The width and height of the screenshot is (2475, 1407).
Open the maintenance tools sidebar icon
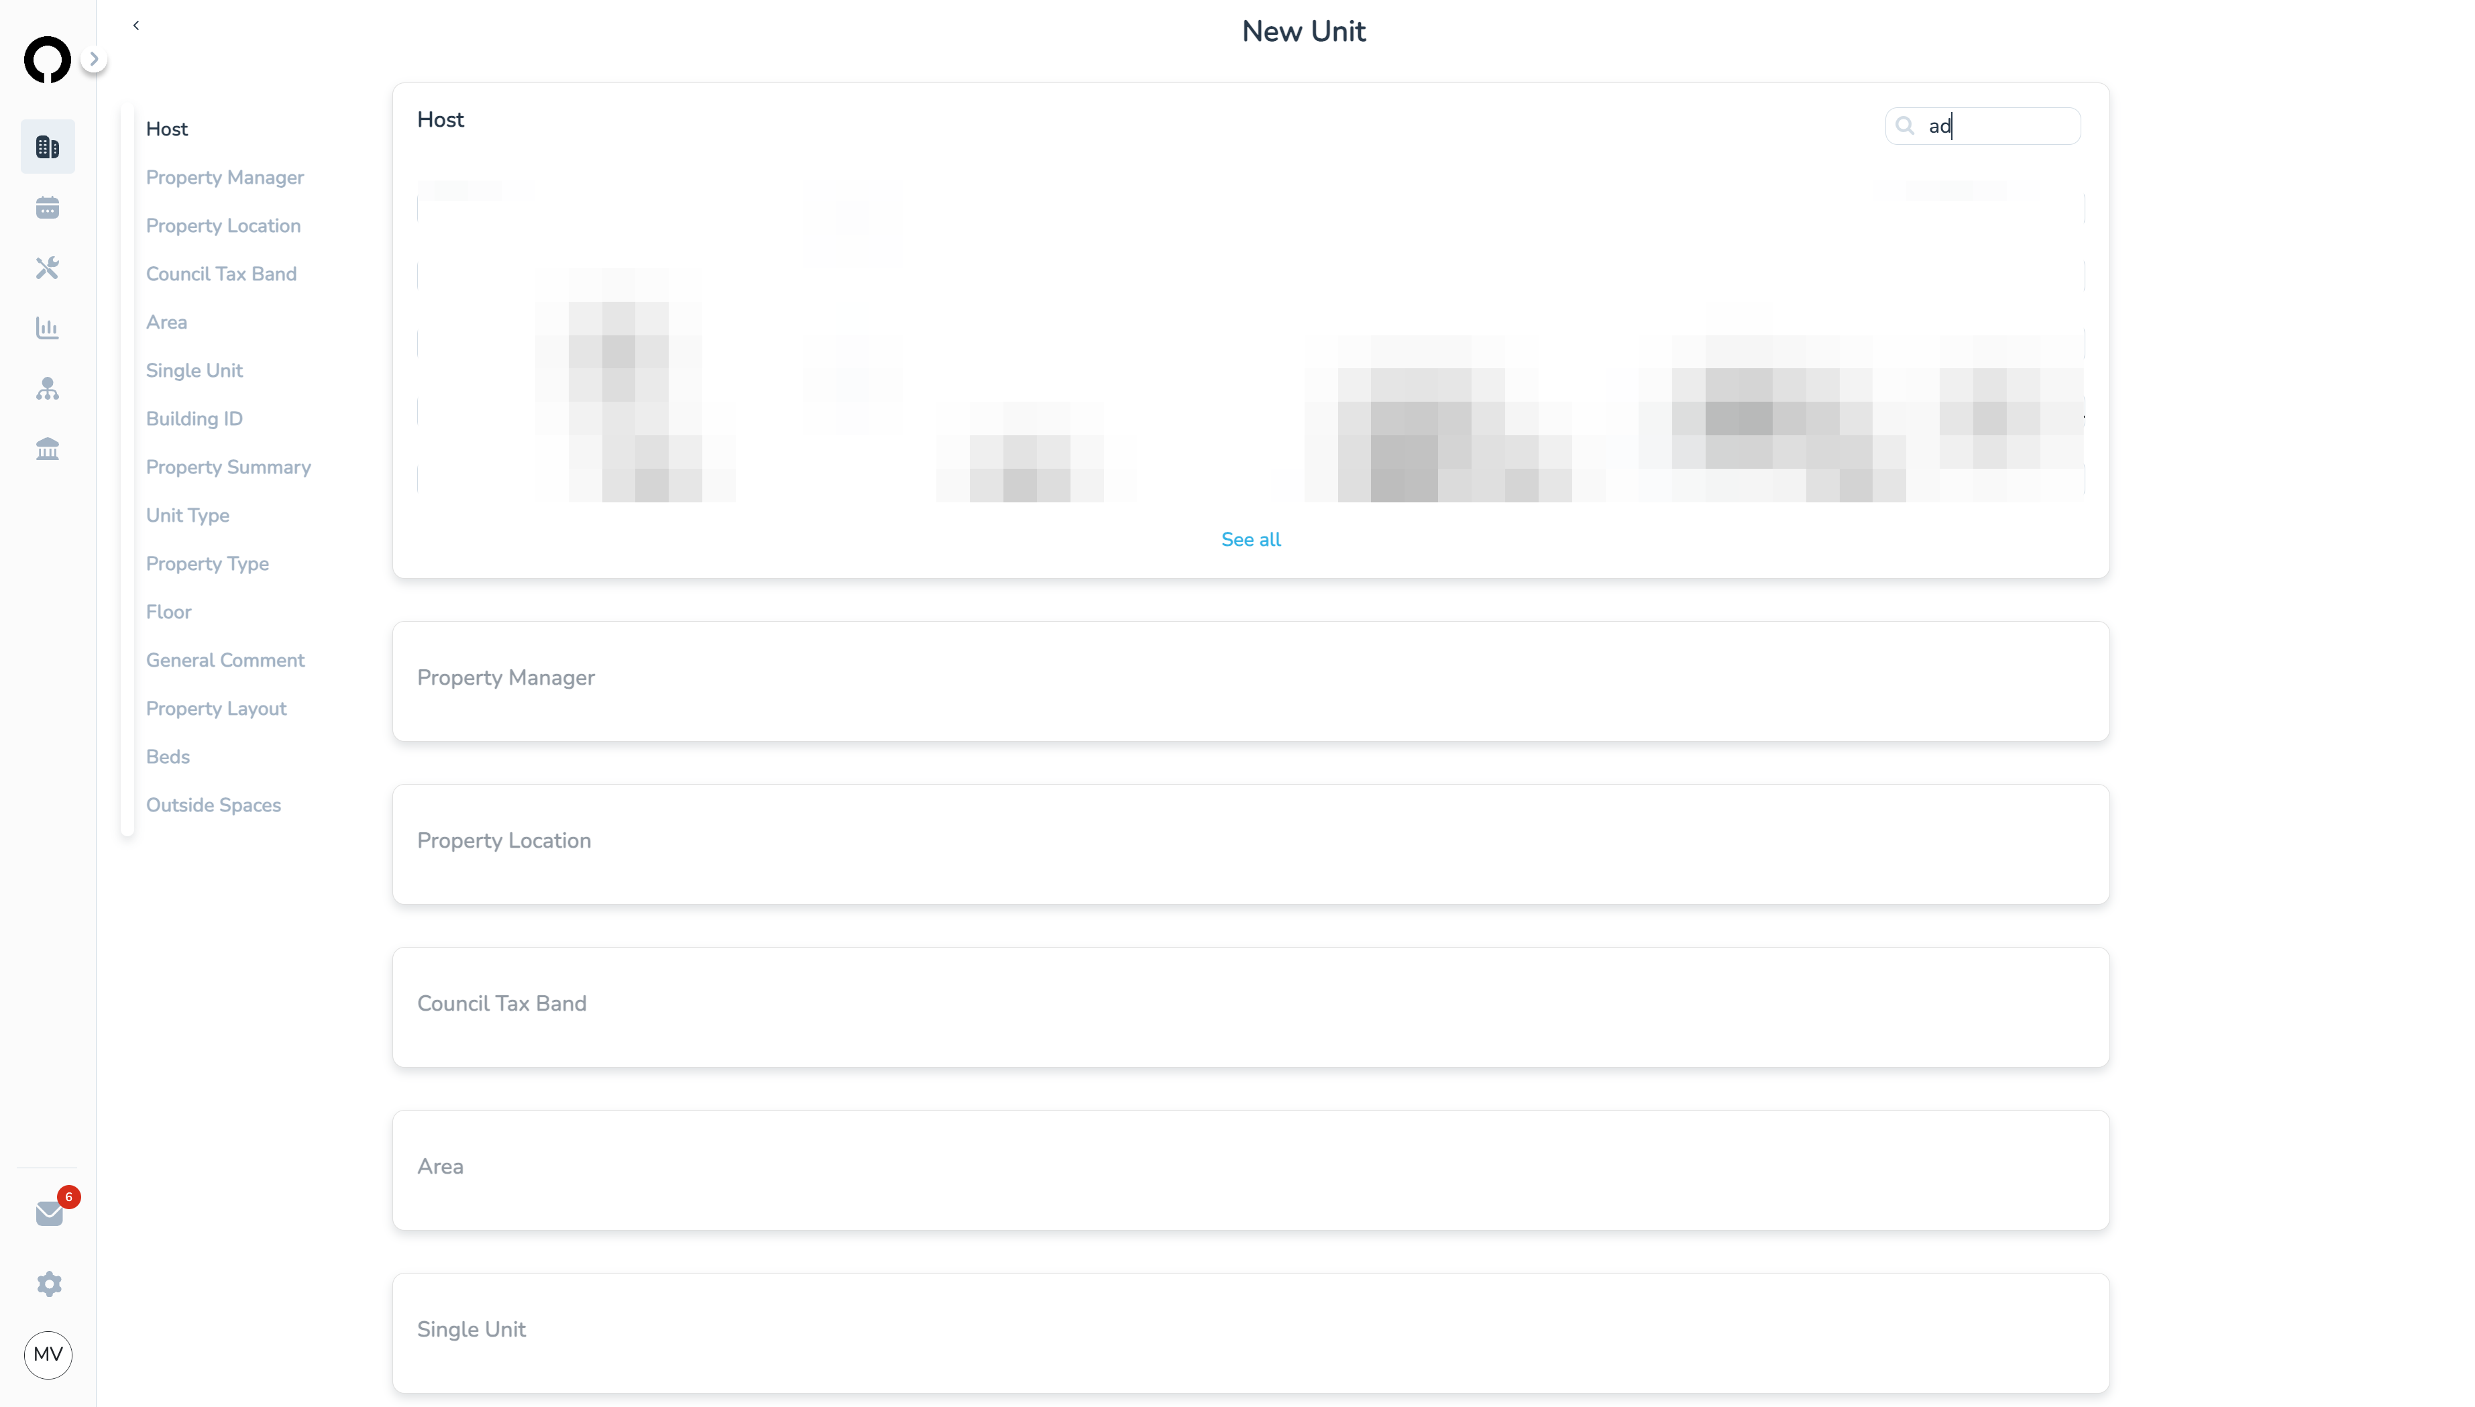[x=48, y=268]
